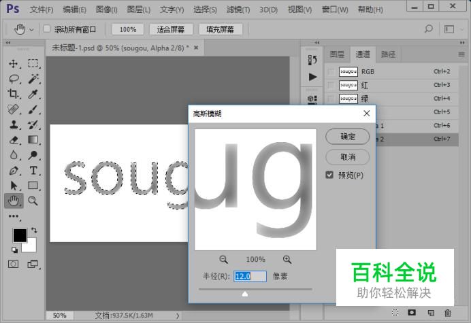Swap foreground and background colors
Viewport: 471px width, 323px height.
34,231
